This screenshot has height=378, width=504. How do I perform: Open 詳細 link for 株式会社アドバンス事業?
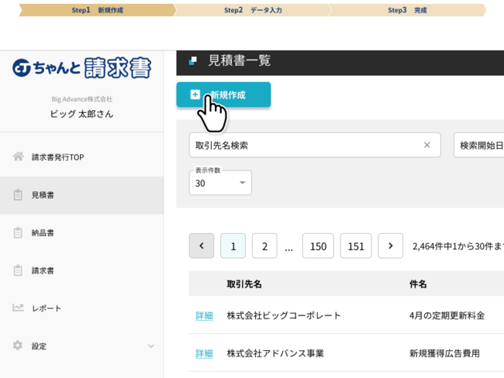[x=204, y=353]
